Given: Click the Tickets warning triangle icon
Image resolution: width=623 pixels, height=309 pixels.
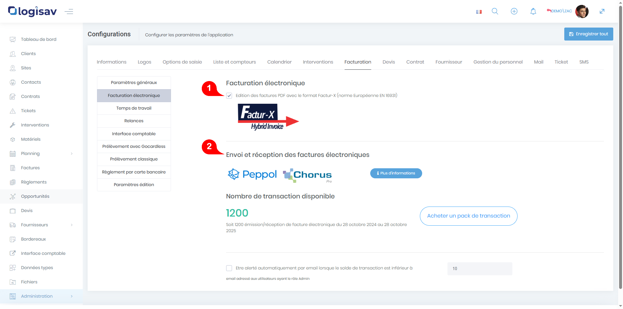Looking at the screenshot, I should pos(13,111).
